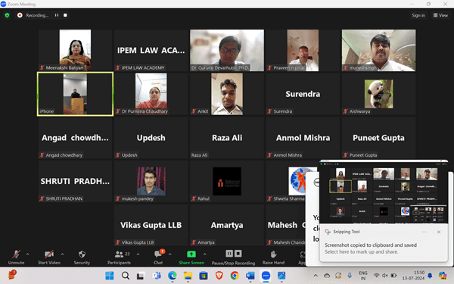Screen dimensions: 454x284
Task: Select Rahul's participant tile
Action: [x=227, y=181]
